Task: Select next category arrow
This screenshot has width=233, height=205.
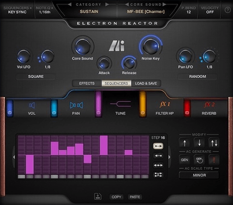Action: click(x=107, y=5)
